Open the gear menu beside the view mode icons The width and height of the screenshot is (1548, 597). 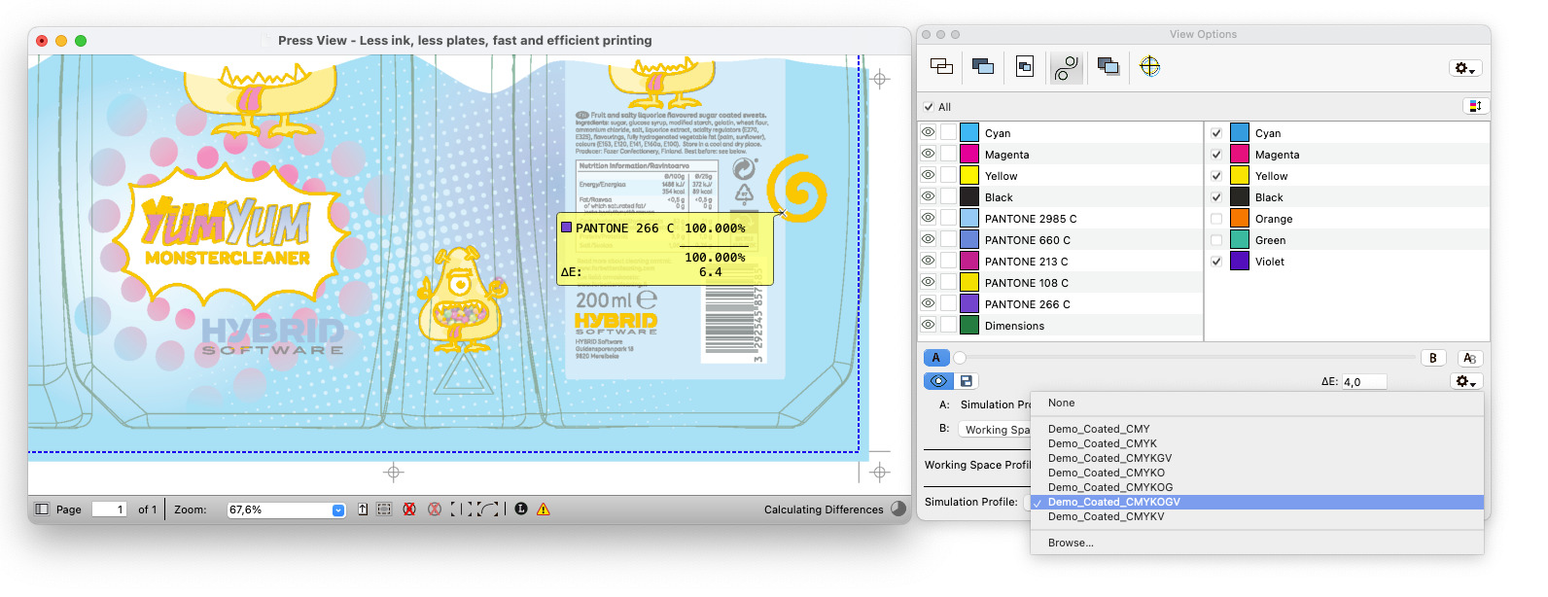click(x=1464, y=68)
